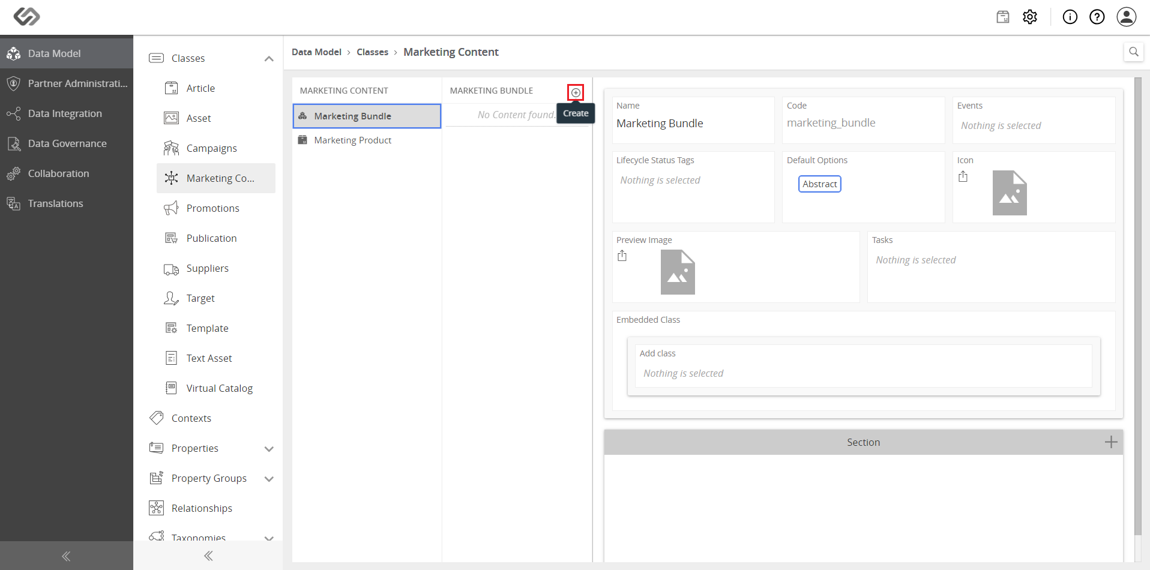Click the Campaigns people icon
This screenshot has height=570, width=1150.
click(172, 148)
